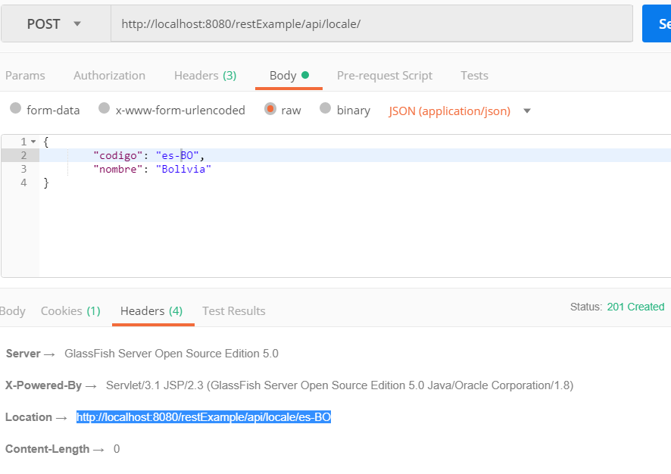Open the Pre-request Script tab
The image size is (671, 474).
384,76
